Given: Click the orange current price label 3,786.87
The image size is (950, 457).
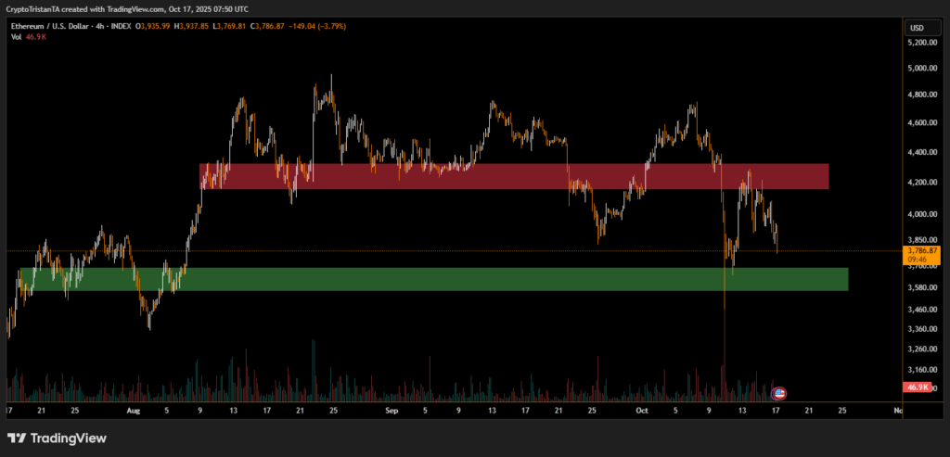Looking at the screenshot, I should coord(921,250).
